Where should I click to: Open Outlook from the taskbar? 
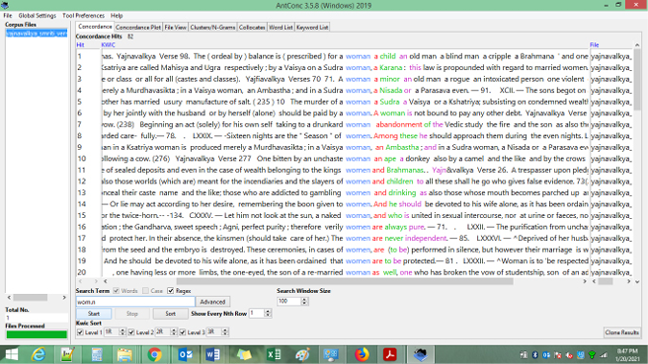[x=185, y=354]
